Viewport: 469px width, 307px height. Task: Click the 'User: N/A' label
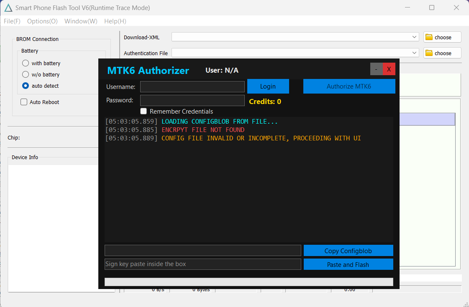[222, 70]
